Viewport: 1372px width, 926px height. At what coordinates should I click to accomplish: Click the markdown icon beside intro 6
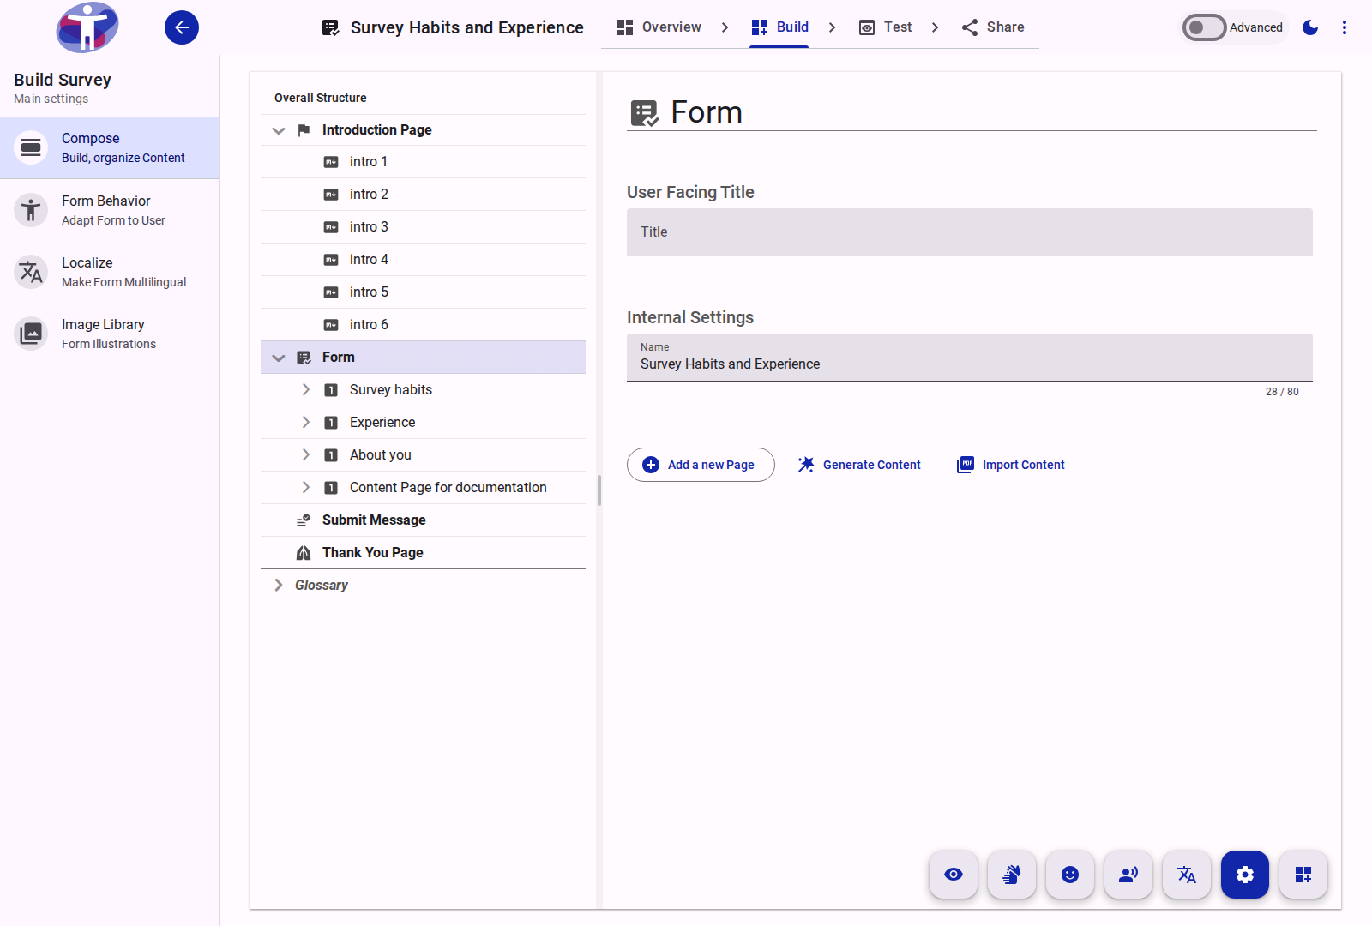(331, 325)
